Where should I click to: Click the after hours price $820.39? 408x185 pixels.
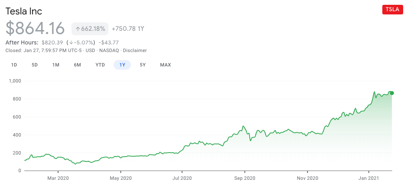(52, 42)
